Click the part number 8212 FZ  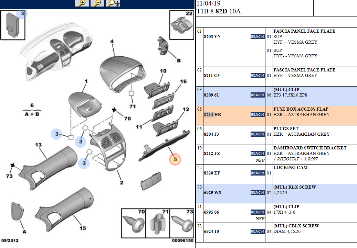pos(212,153)
